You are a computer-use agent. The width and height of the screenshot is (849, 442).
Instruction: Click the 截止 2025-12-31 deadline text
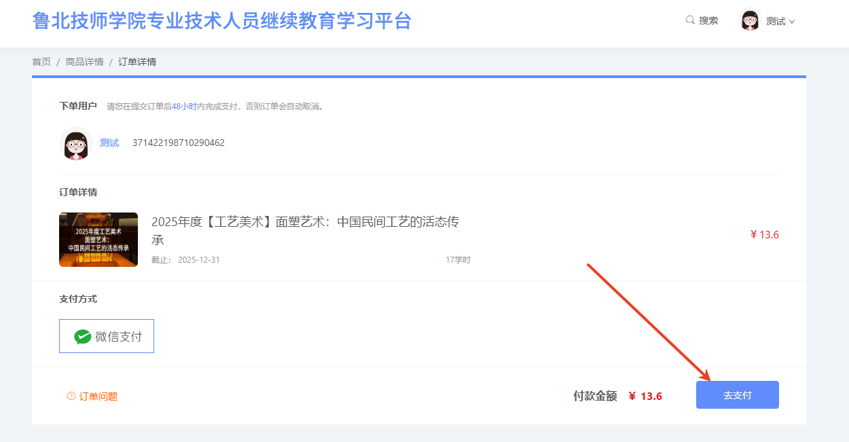[185, 260]
